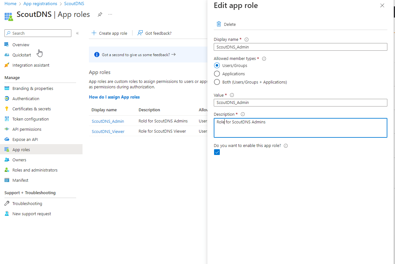Close the Edit app role panel
The width and height of the screenshot is (395, 264).
(x=382, y=5)
